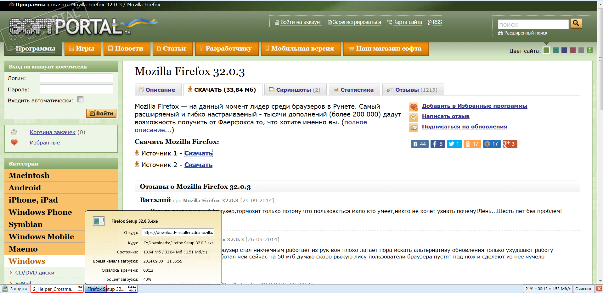Select the blue site color swatch
The height and width of the screenshot is (293, 603).
tap(564, 50)
